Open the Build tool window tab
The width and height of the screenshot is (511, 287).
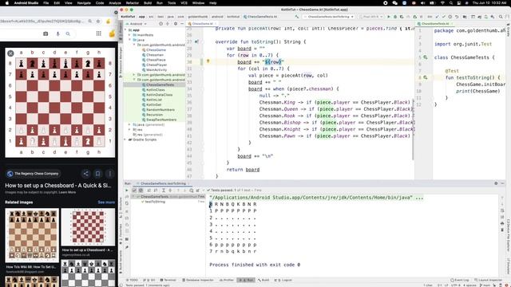point(263,280)
